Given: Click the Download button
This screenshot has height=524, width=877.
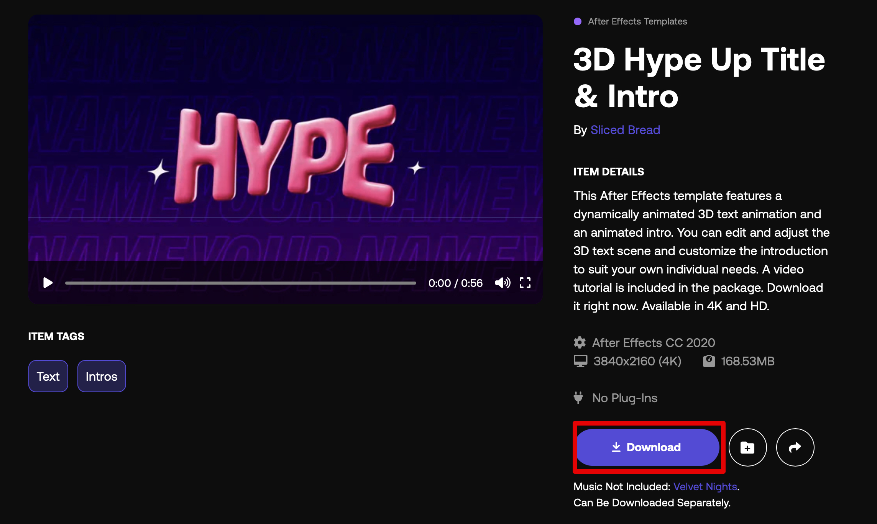Looking at the screenshot, I should (648, 447).
